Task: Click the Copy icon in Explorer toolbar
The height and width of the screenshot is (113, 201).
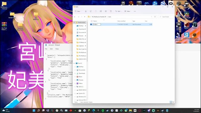Action: point(91,11)
